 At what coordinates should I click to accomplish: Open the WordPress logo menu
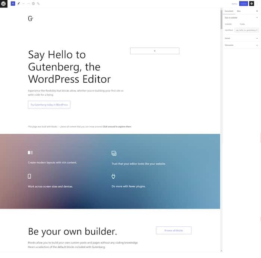click(3, 3)
